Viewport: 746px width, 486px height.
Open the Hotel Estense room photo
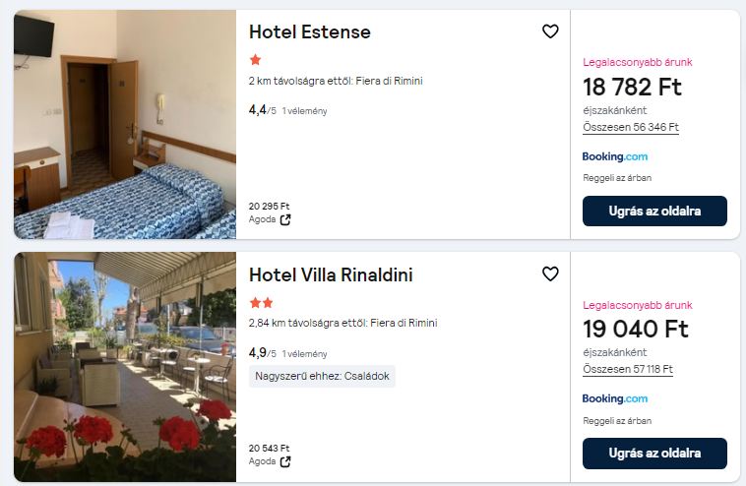(x=125, y=124)
